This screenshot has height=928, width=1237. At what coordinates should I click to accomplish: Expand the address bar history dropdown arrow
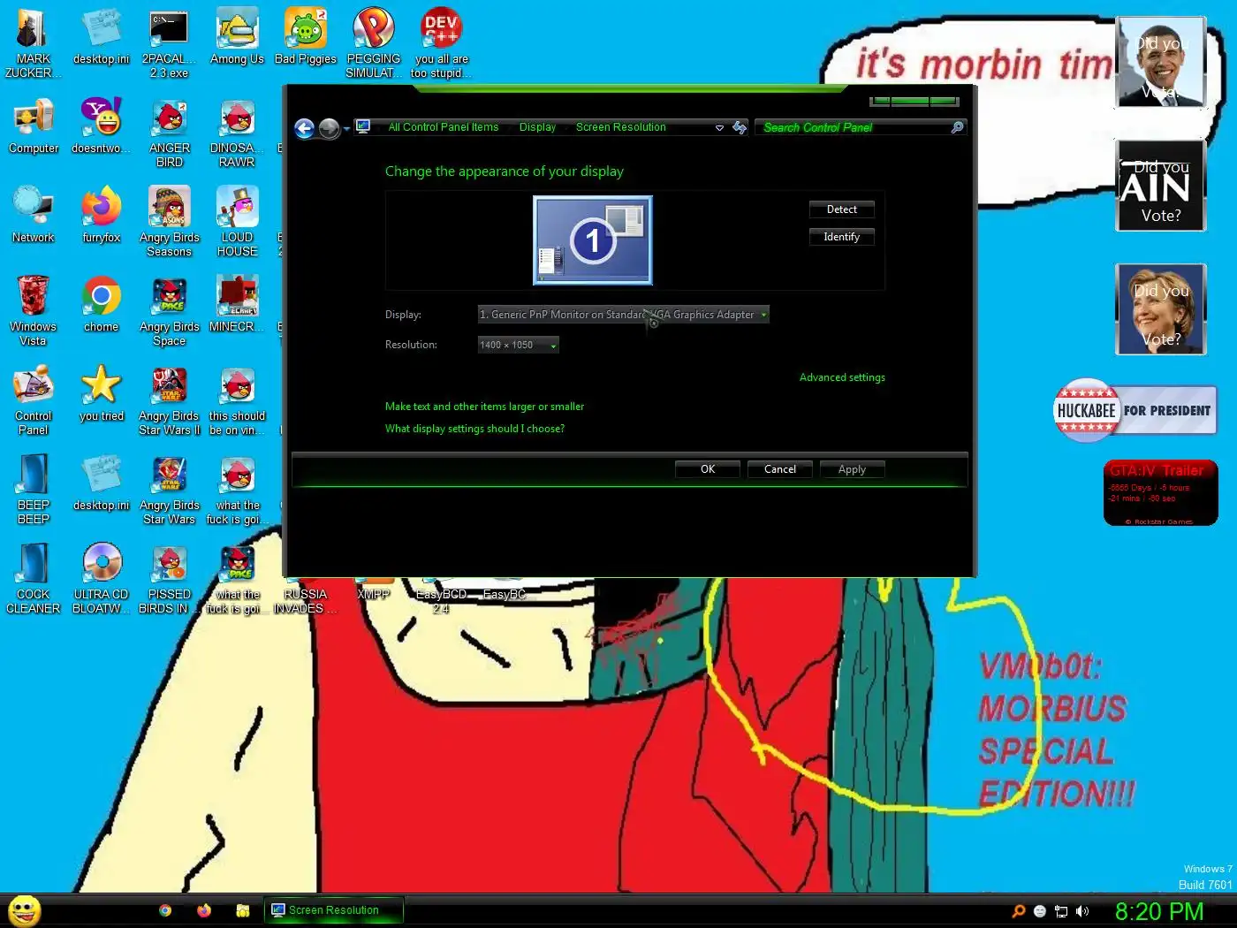(x=719, y=128)
